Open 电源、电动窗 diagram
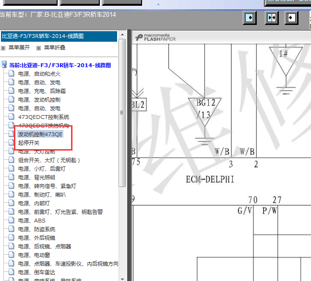Viewport: 311px width, 281px height. 34,255
